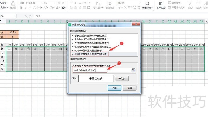The width and height of the screenshot is (208, 117).
Task: Apply the thousands separator 000 format
Action: pos(130,8)
